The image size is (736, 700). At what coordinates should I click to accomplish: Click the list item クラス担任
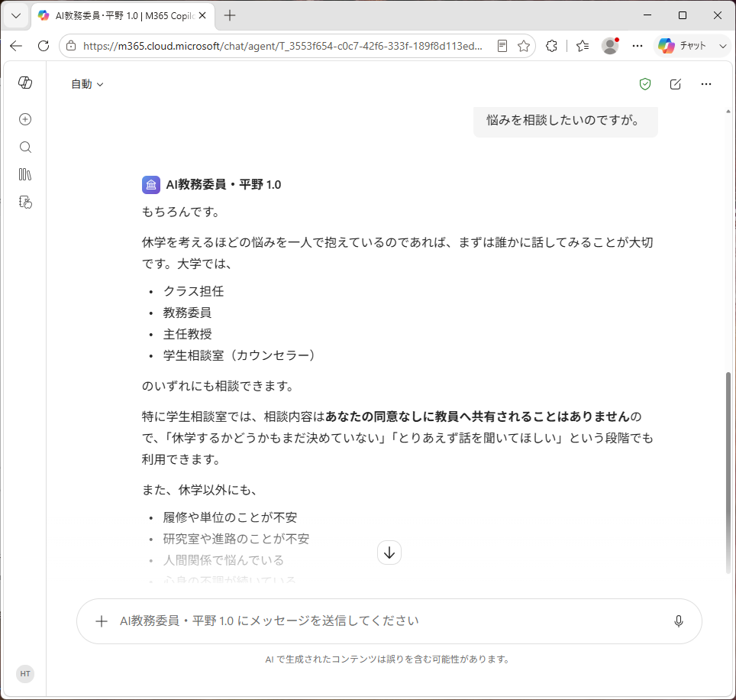point(193,291)
